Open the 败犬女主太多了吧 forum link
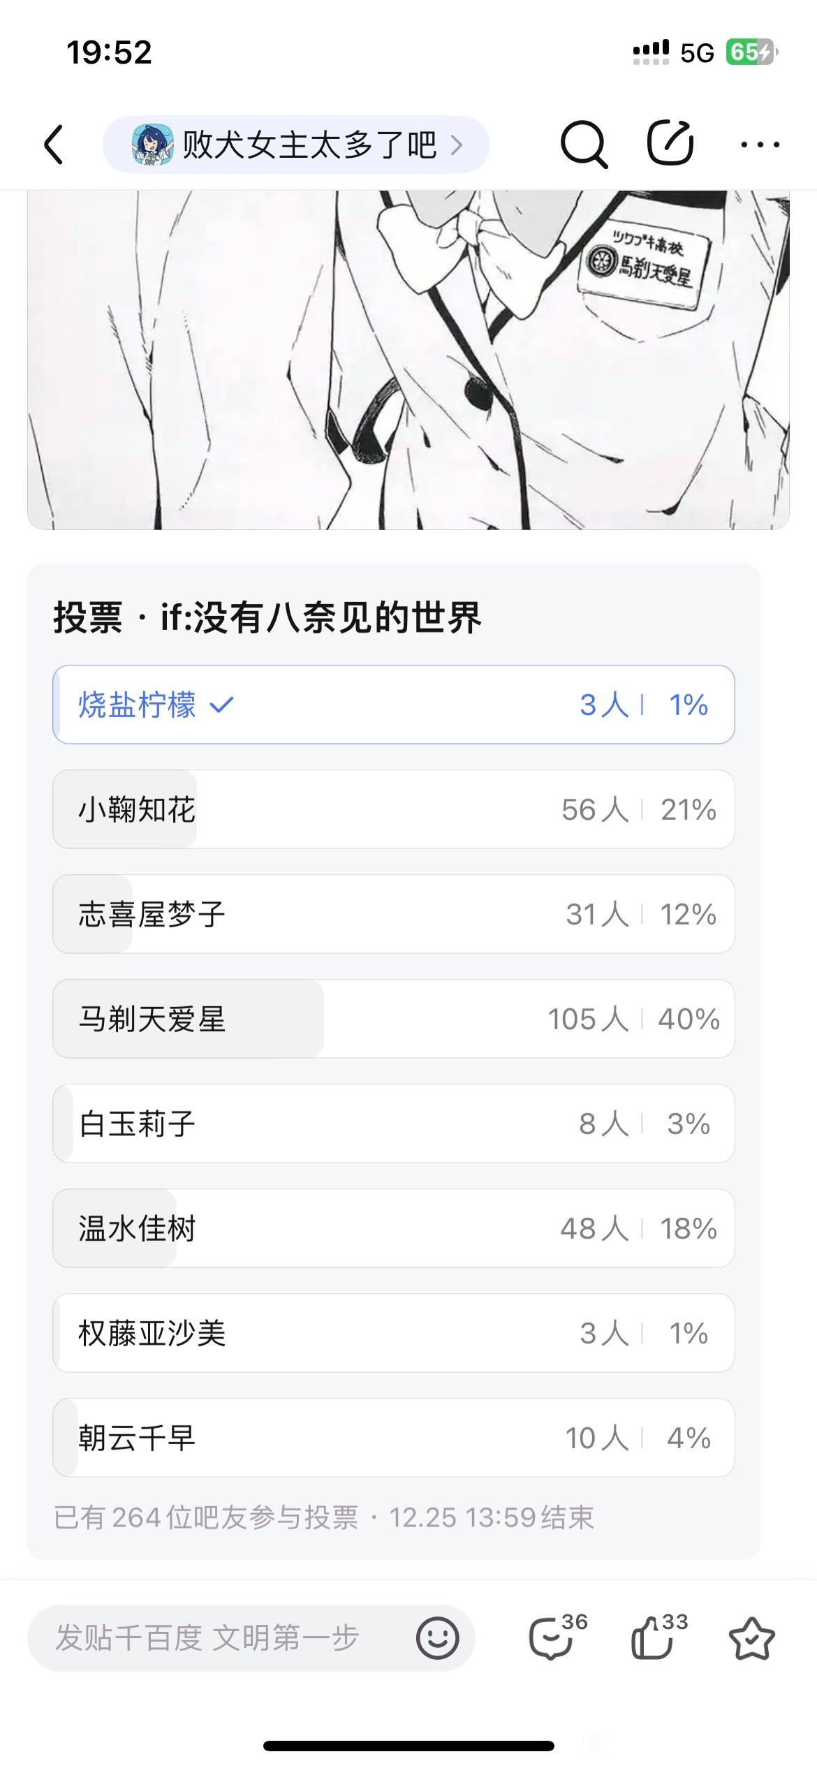Viewport: 817px width, 1768px height. pos(296,145)
